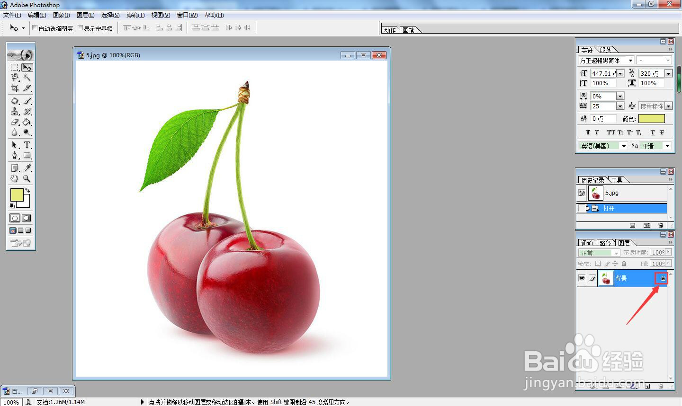Select the Move tool
The width and height of the screenshot is (682, 406).
tap(27, 67)
